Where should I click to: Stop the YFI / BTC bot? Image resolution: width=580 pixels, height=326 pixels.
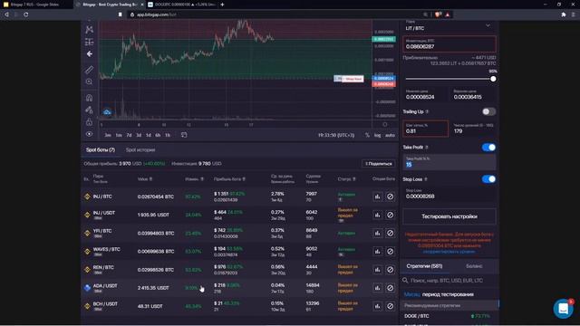click(390, 234)
